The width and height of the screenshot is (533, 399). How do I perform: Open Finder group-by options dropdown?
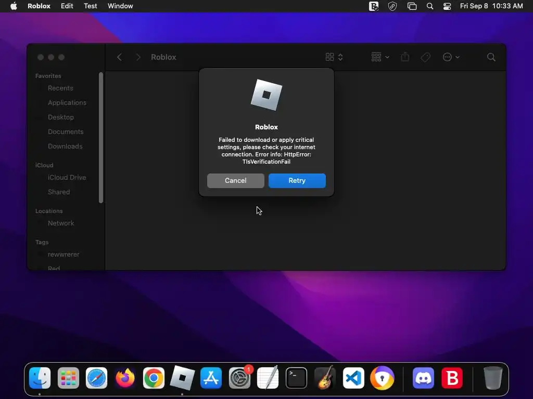(380, 57)
